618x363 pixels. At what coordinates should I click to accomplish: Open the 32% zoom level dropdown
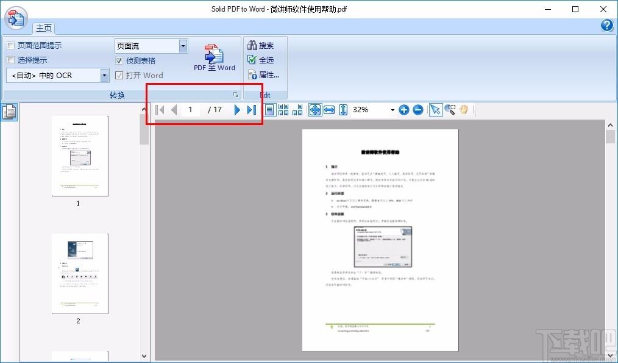click(x=392, y=110)
